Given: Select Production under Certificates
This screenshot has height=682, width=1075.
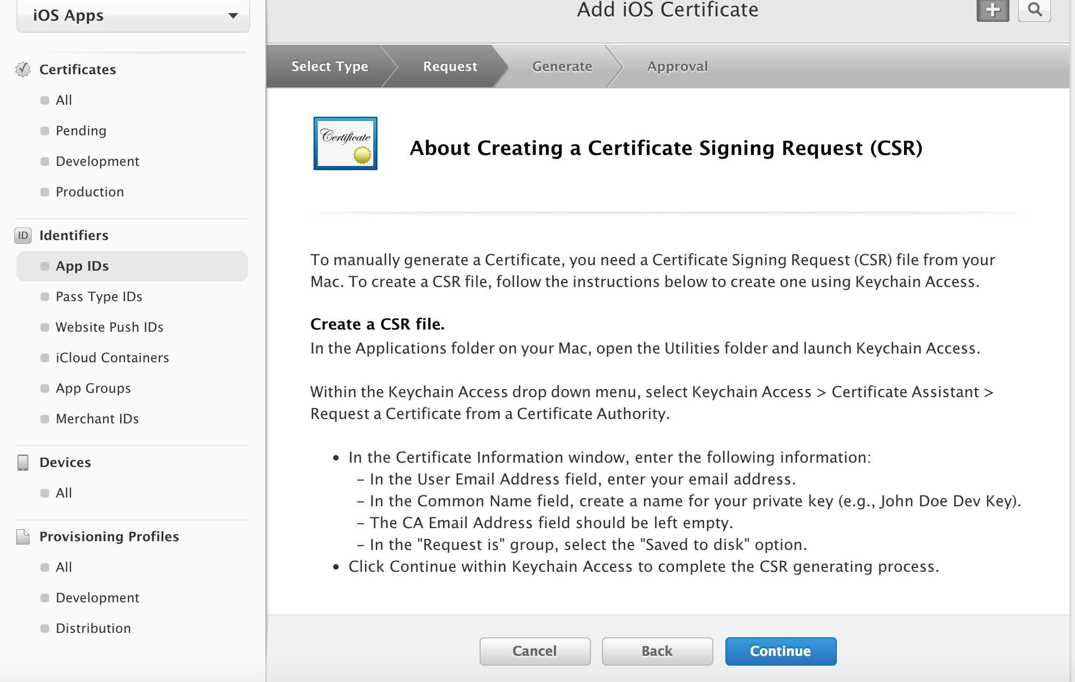Looking at the screenshot, I should pos(88,191).
